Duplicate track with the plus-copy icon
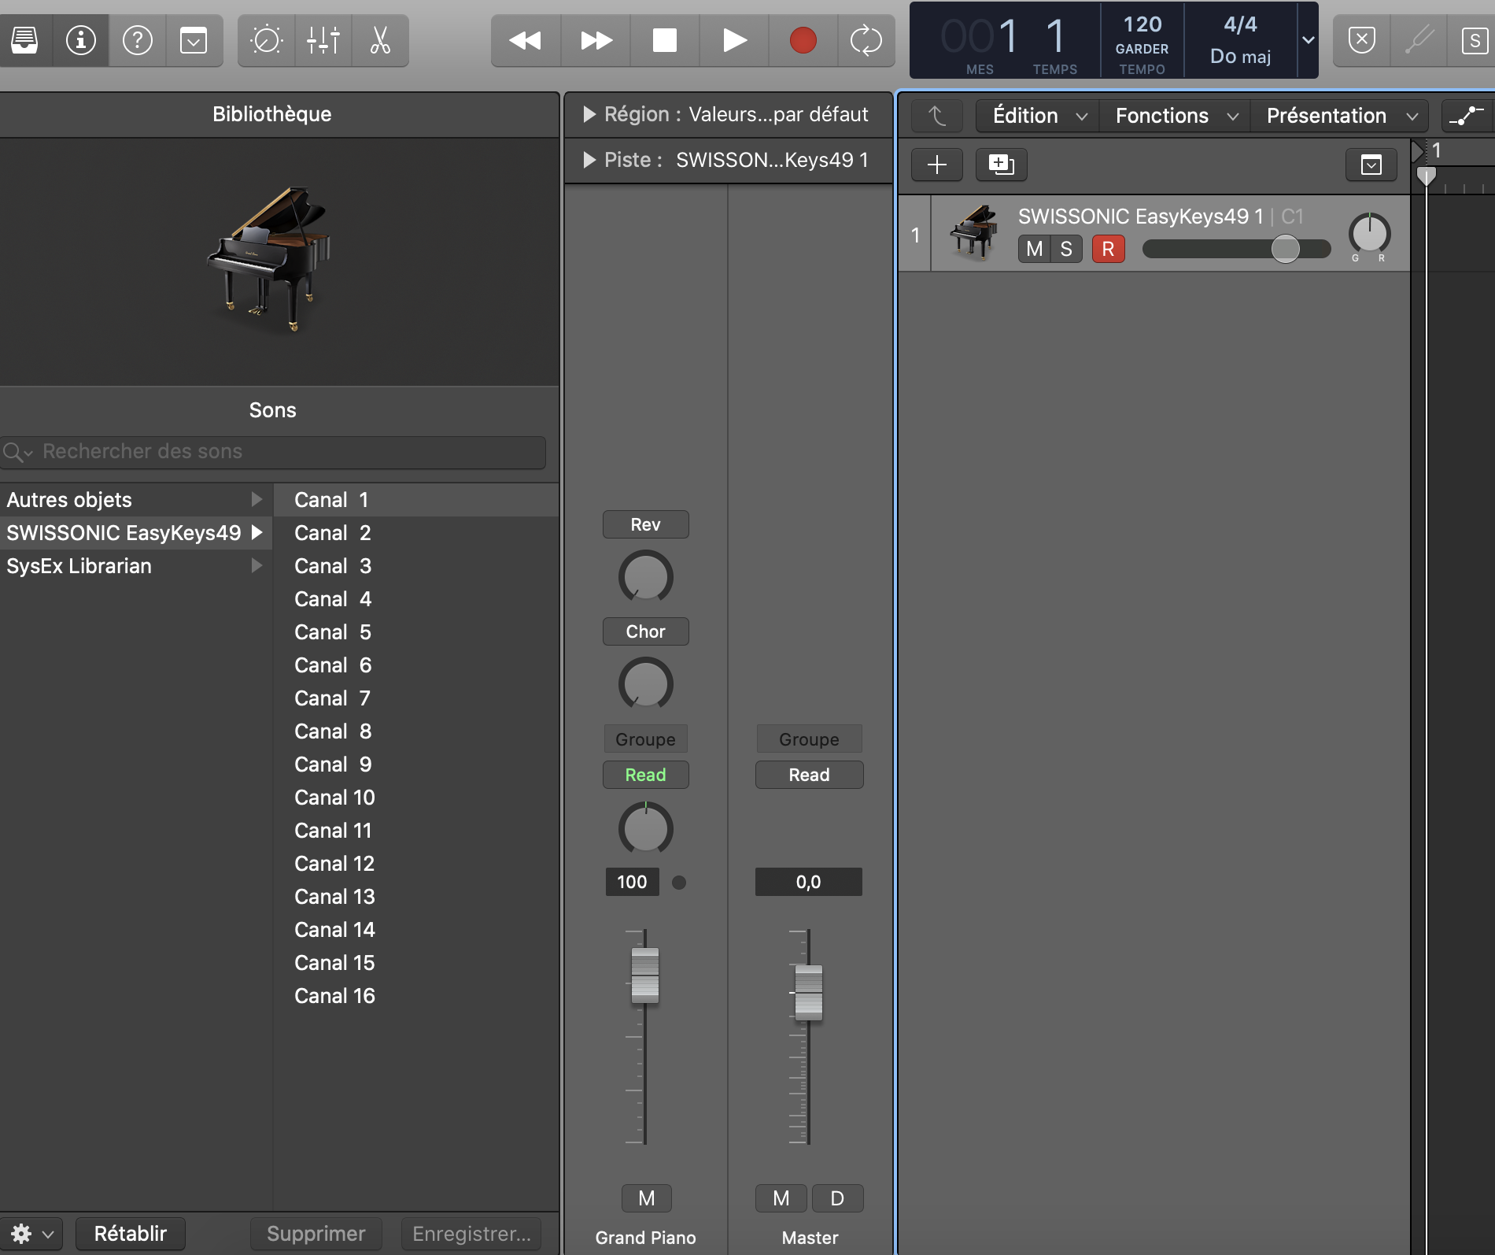 (x=1001, y=165)
